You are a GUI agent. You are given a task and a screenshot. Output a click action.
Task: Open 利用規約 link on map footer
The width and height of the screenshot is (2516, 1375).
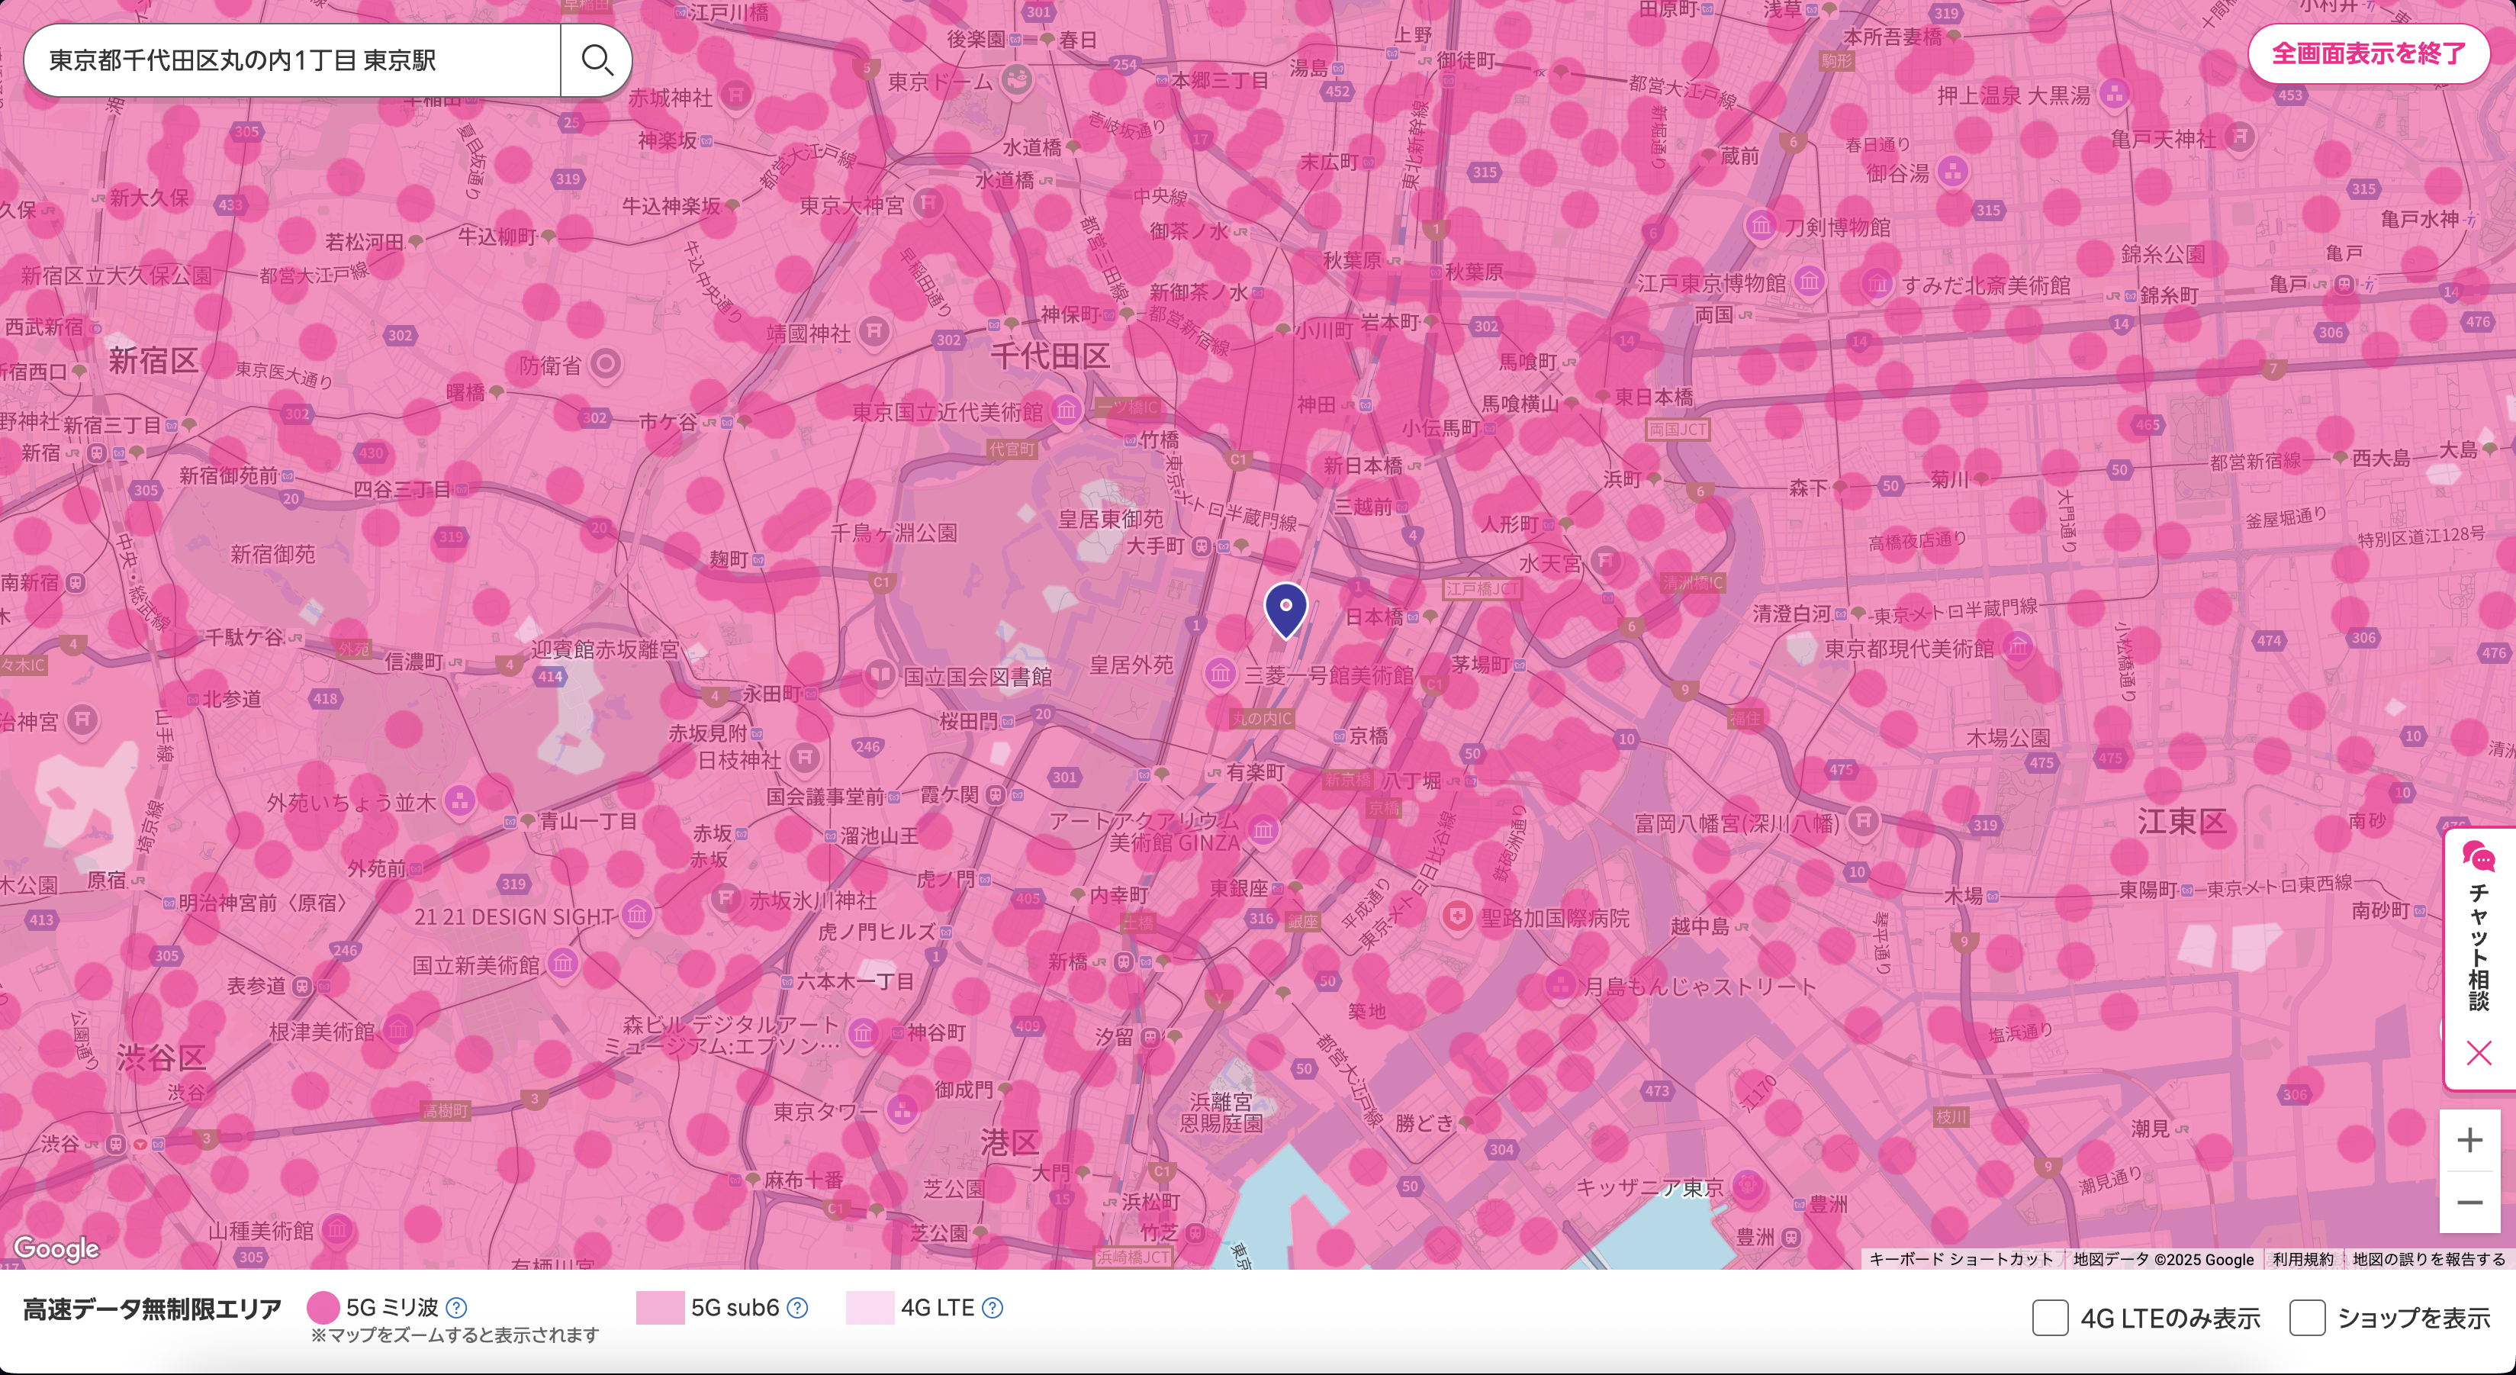(x=2302, y=1260)
